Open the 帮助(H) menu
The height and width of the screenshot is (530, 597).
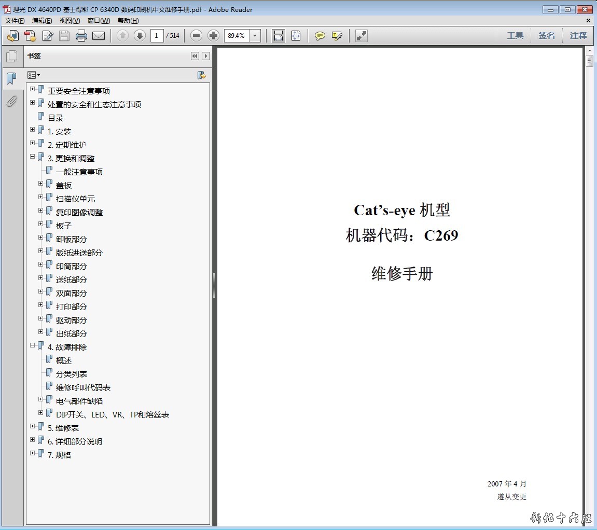(128, 21)
